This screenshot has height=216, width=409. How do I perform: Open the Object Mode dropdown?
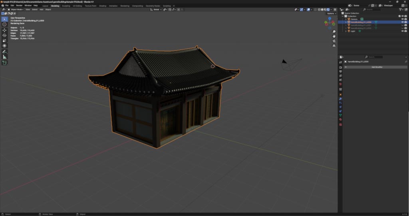click(x=17, y=10)
